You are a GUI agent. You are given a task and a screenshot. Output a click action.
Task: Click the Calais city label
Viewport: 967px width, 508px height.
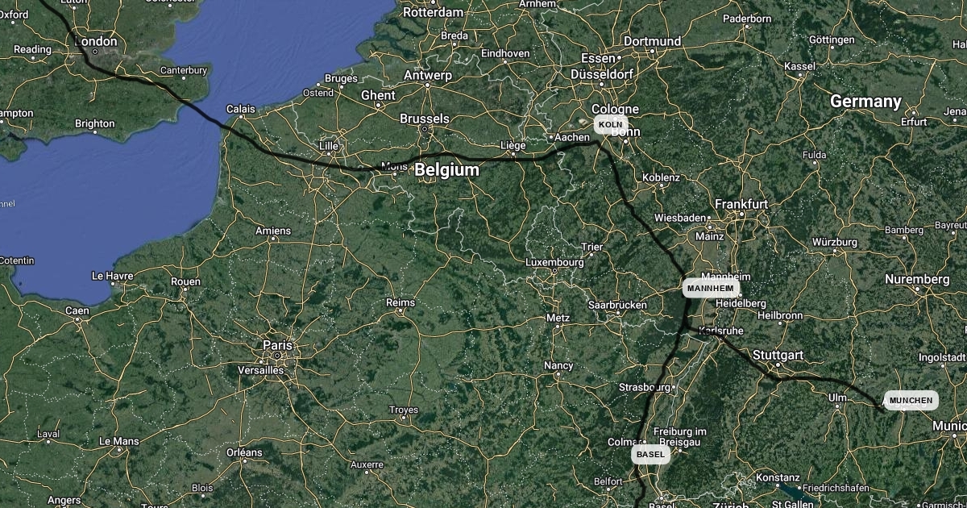point(240,108)
